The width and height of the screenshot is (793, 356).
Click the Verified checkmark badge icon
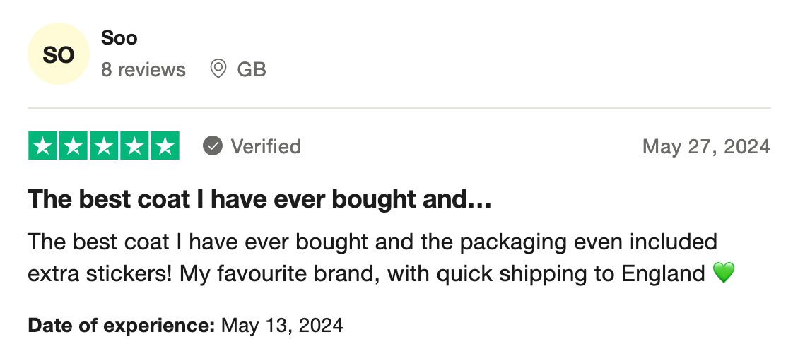click(213, 146)
